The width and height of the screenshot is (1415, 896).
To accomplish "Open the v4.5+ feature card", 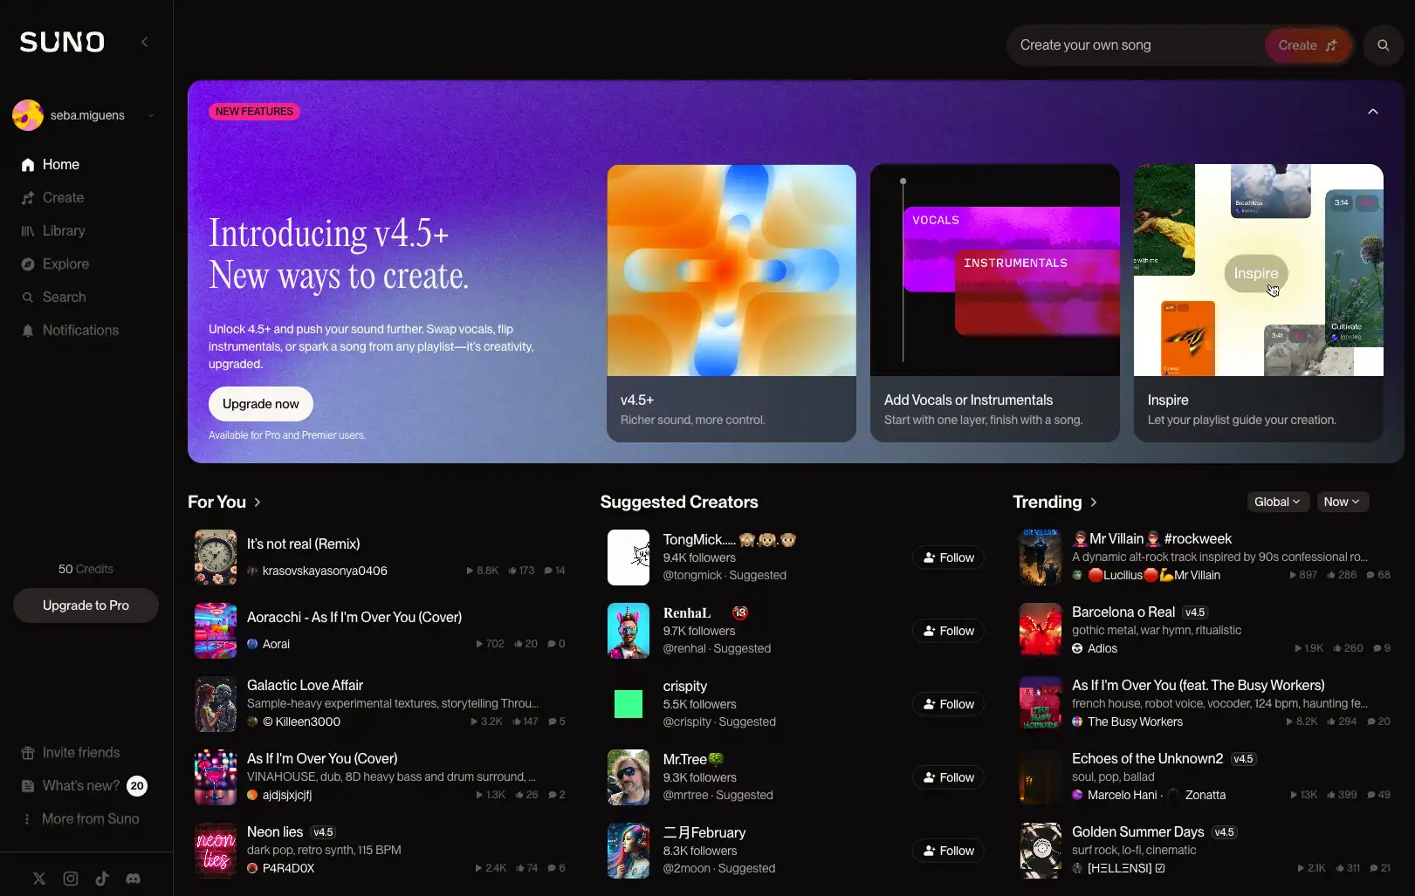I will coord(732,303).
